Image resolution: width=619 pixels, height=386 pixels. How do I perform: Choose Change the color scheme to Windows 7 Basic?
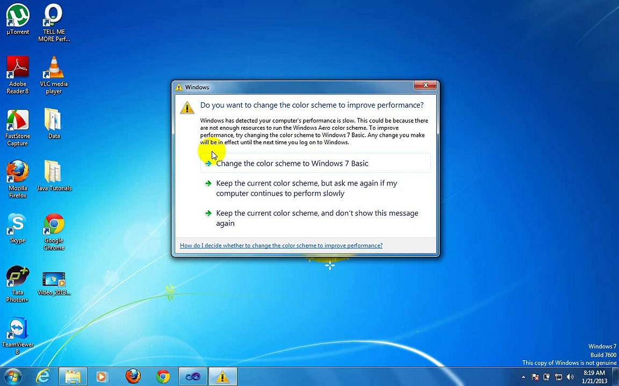(x=315, y=163)
